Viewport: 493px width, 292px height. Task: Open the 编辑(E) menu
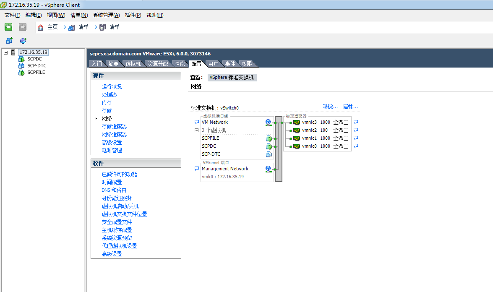click(34, 15)
